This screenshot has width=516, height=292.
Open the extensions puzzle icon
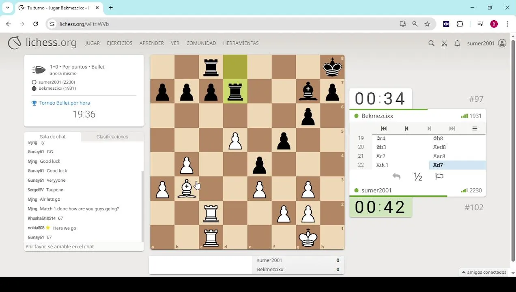(460, 24)
